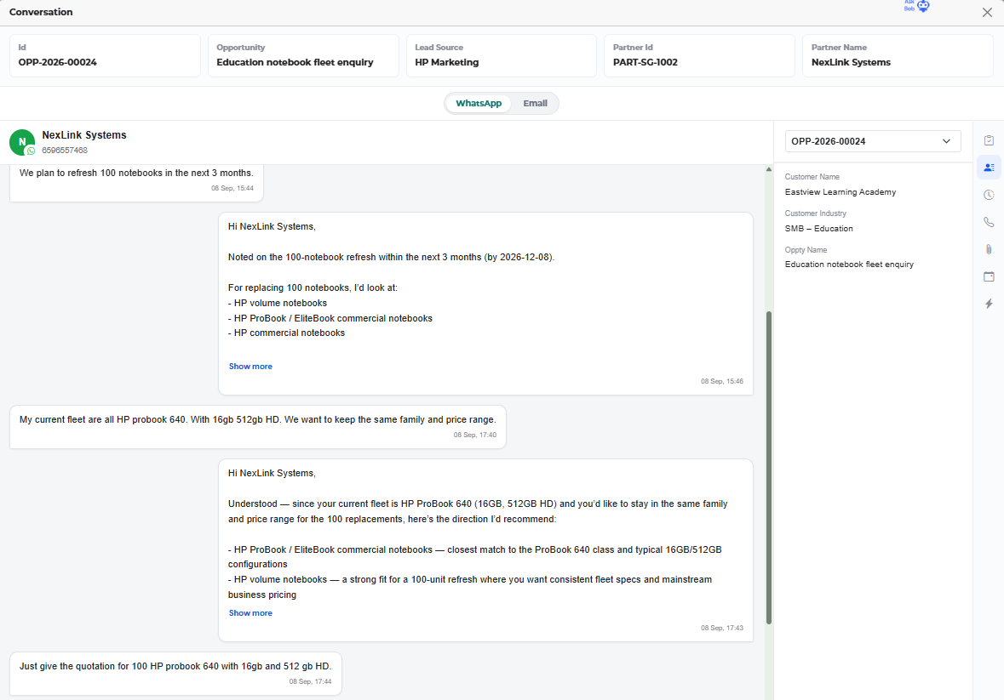
Task: Show more of the 15:46 reply message
Action: [250, 367]
